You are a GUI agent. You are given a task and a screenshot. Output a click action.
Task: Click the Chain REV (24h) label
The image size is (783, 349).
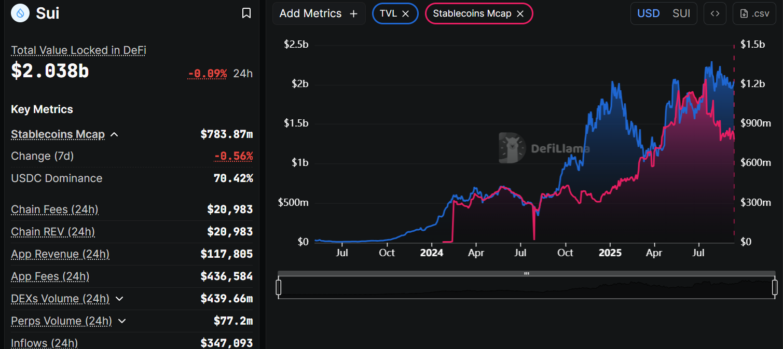[53, 232]
